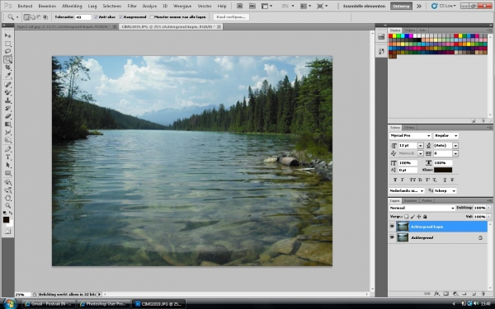This screenshot has height=309, width=495.
Task: Hide the Achtergrond kopie layer
Action: click(x=392, y=227)
